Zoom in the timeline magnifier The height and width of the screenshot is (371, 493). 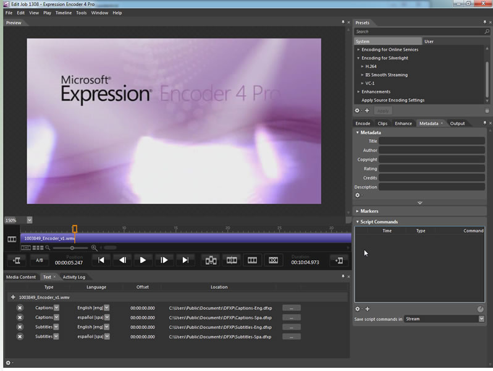click(x=94, y=248)
